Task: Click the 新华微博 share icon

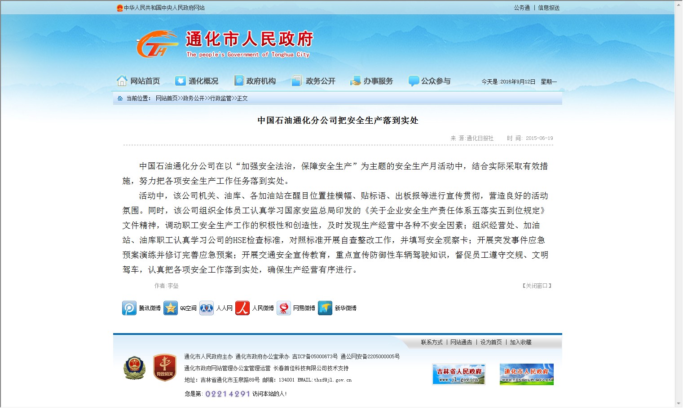Action: tap(325, 308)
